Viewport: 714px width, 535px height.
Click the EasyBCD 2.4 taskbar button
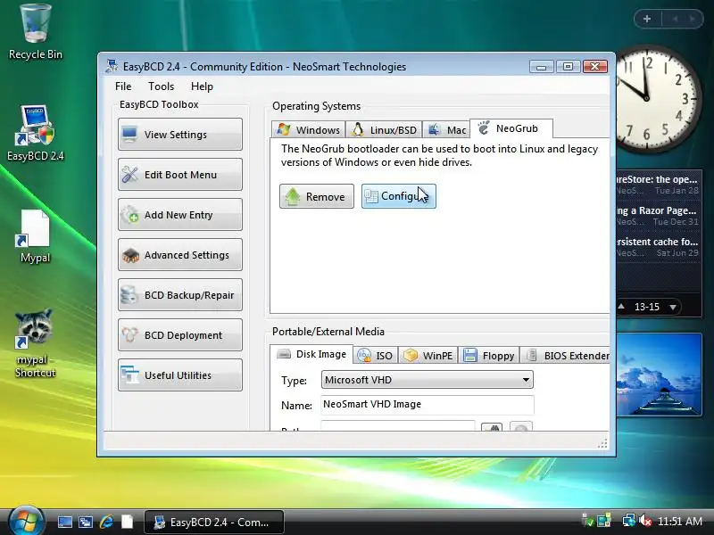214,522
